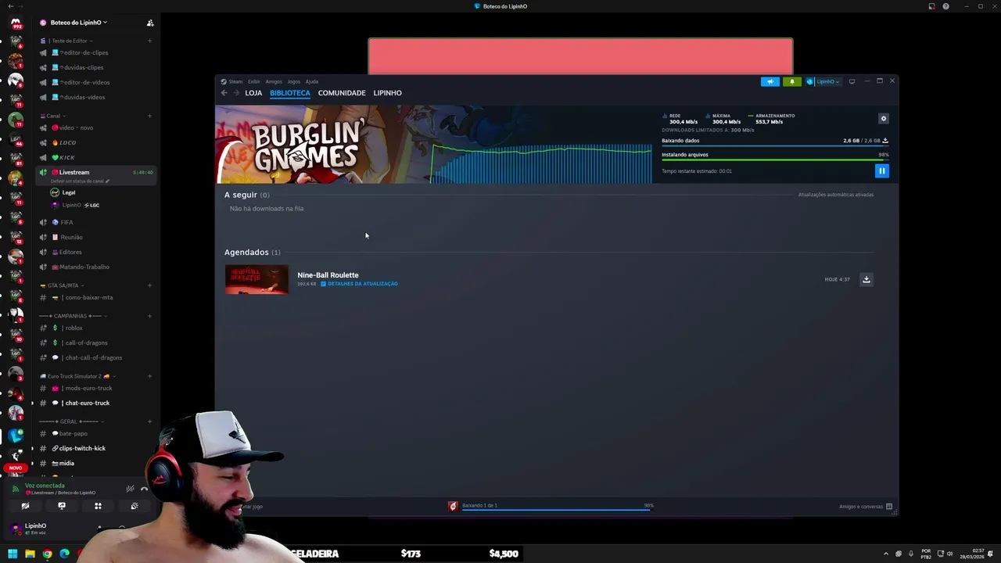
Task: Open activities icon in Discord voice panel
Action: point(98,506)
